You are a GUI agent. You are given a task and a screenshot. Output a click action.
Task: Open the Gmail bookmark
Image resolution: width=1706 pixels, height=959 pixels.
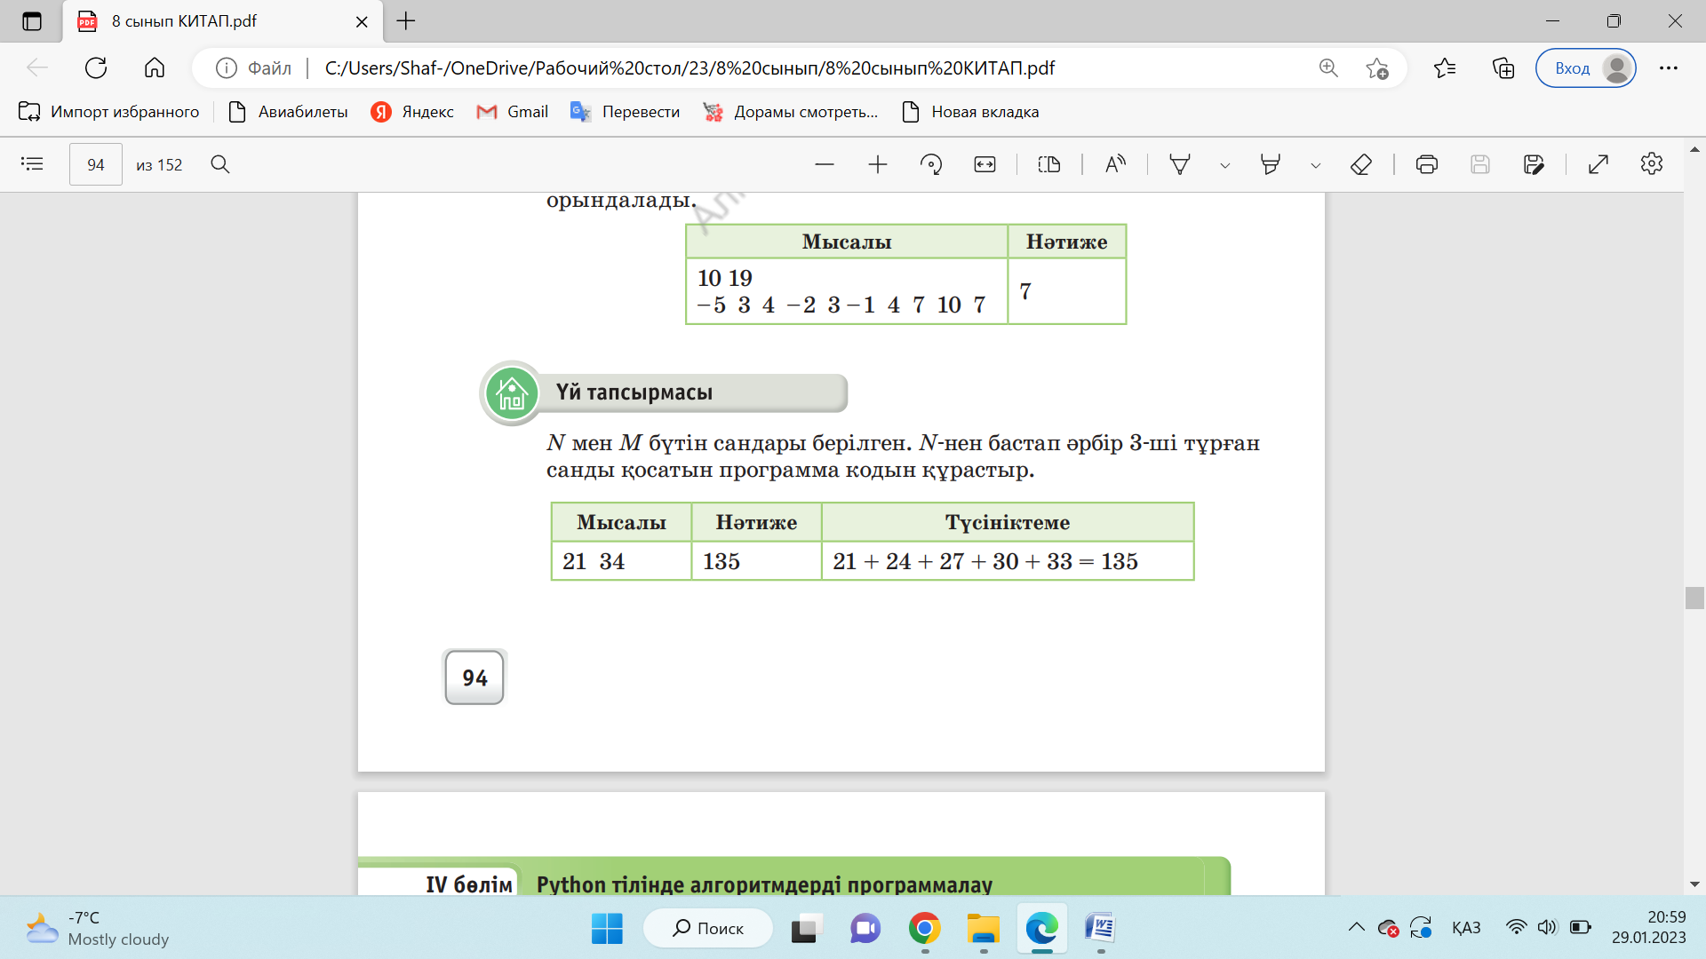pos(513,112)
